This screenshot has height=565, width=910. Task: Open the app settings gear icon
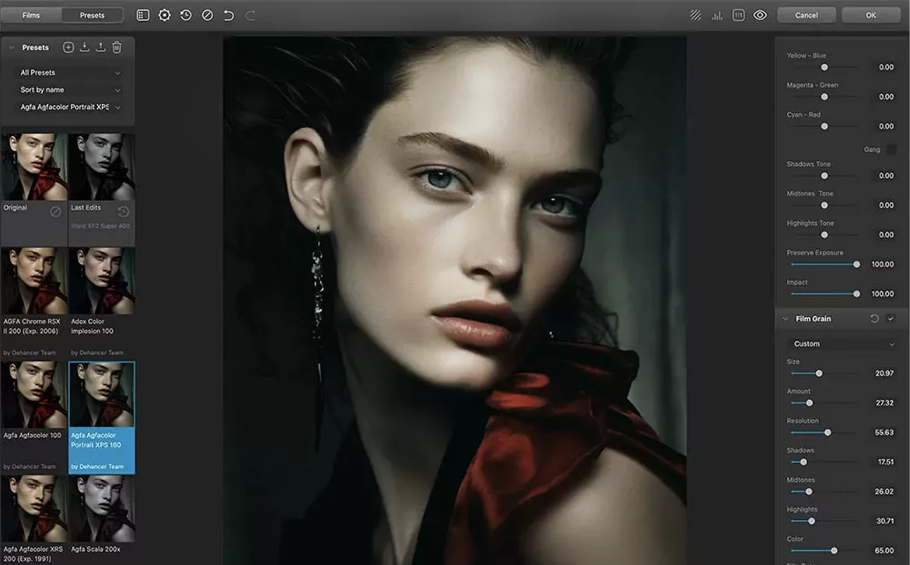pos(164,14)
